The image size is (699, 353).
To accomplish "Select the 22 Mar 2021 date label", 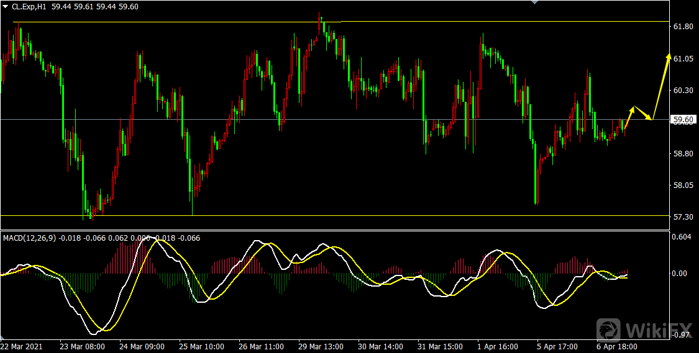I will [x=22, y=346].
